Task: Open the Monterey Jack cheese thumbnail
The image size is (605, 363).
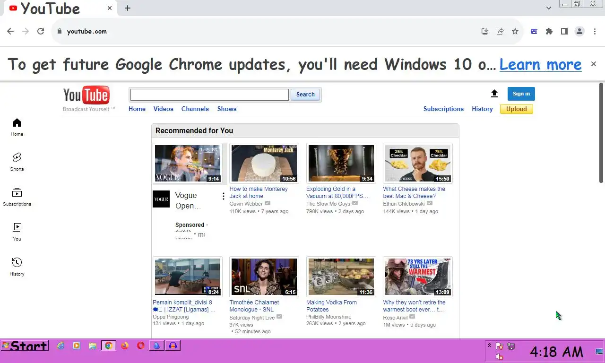Action: click(x=264, y=164)
